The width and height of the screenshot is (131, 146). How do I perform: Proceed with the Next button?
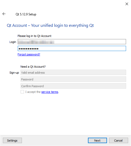(97, 141)
